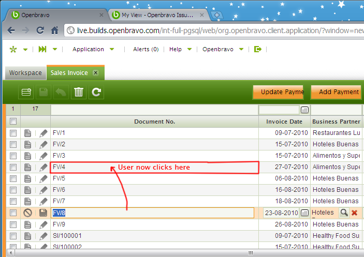This screenshot has height=257, width=364.
Task: Click the Invoice Date filter field
Action: coord(279,110)
